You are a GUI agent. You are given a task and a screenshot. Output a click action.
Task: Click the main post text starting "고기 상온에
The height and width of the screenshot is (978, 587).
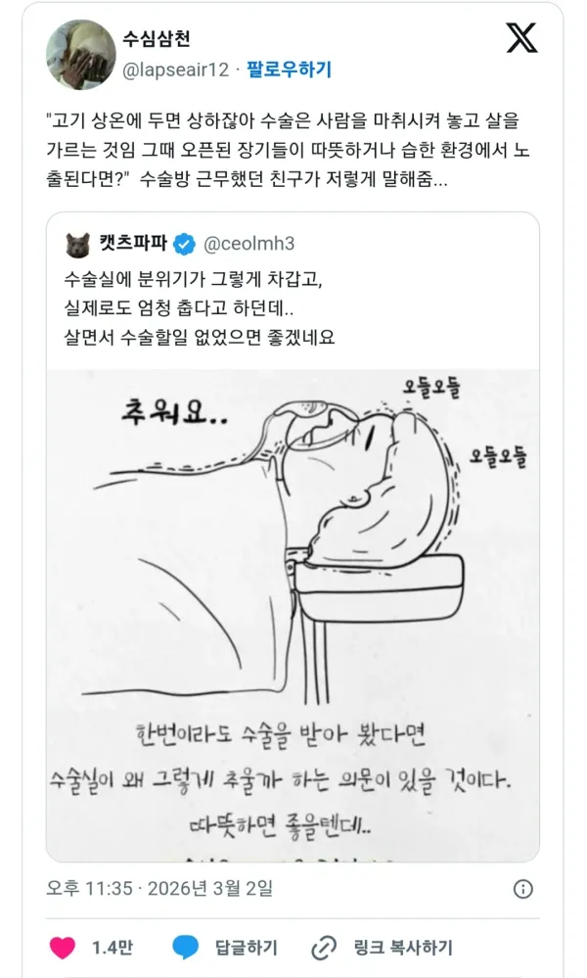(288, 150)
